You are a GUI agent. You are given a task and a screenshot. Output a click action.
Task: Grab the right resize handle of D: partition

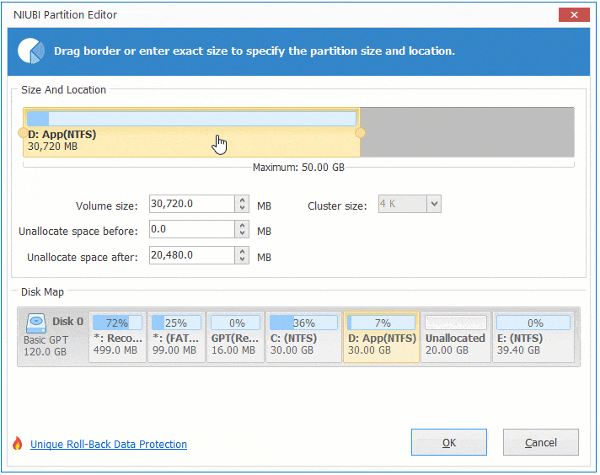pos(361,133)
